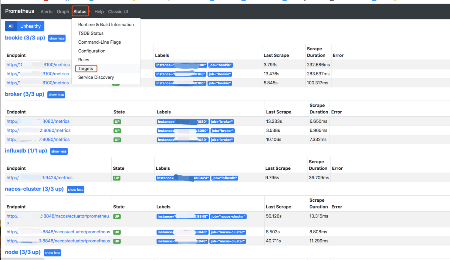
Task: Select scrape duration value 6.650ms
Action: pyautogui.click(x=319, y=121)
